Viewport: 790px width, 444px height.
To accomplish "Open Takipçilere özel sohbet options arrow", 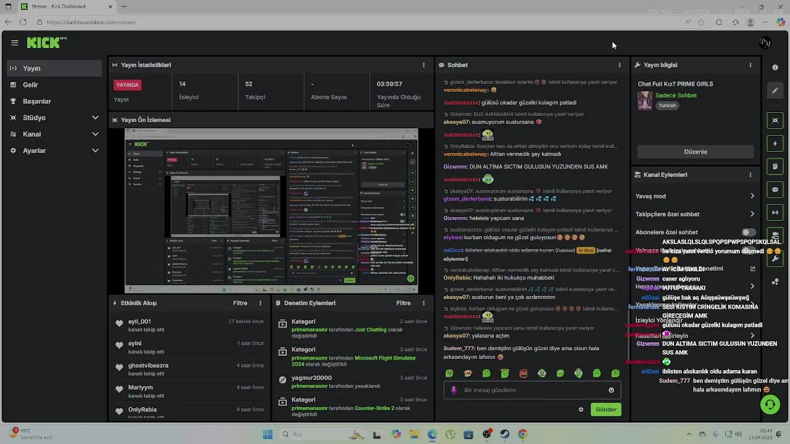I will coord(752,214).
